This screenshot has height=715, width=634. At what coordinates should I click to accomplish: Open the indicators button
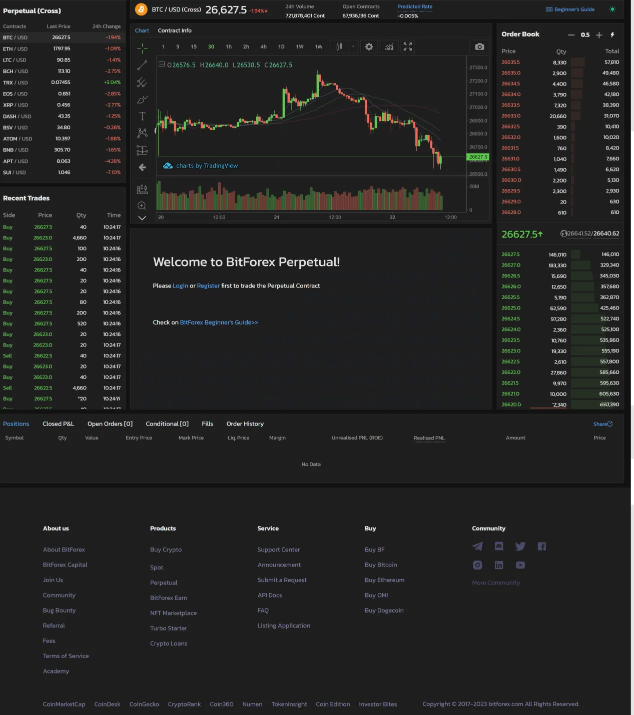389,46
